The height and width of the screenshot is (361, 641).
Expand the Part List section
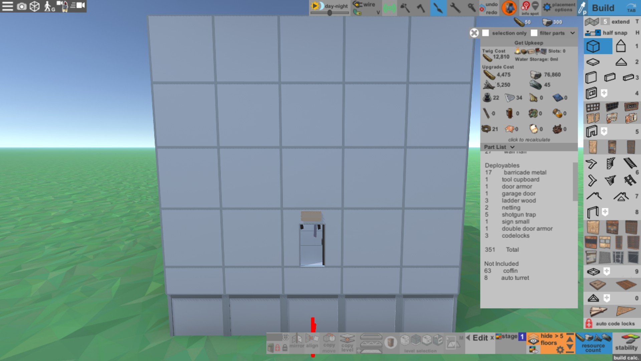coord(512,147)
